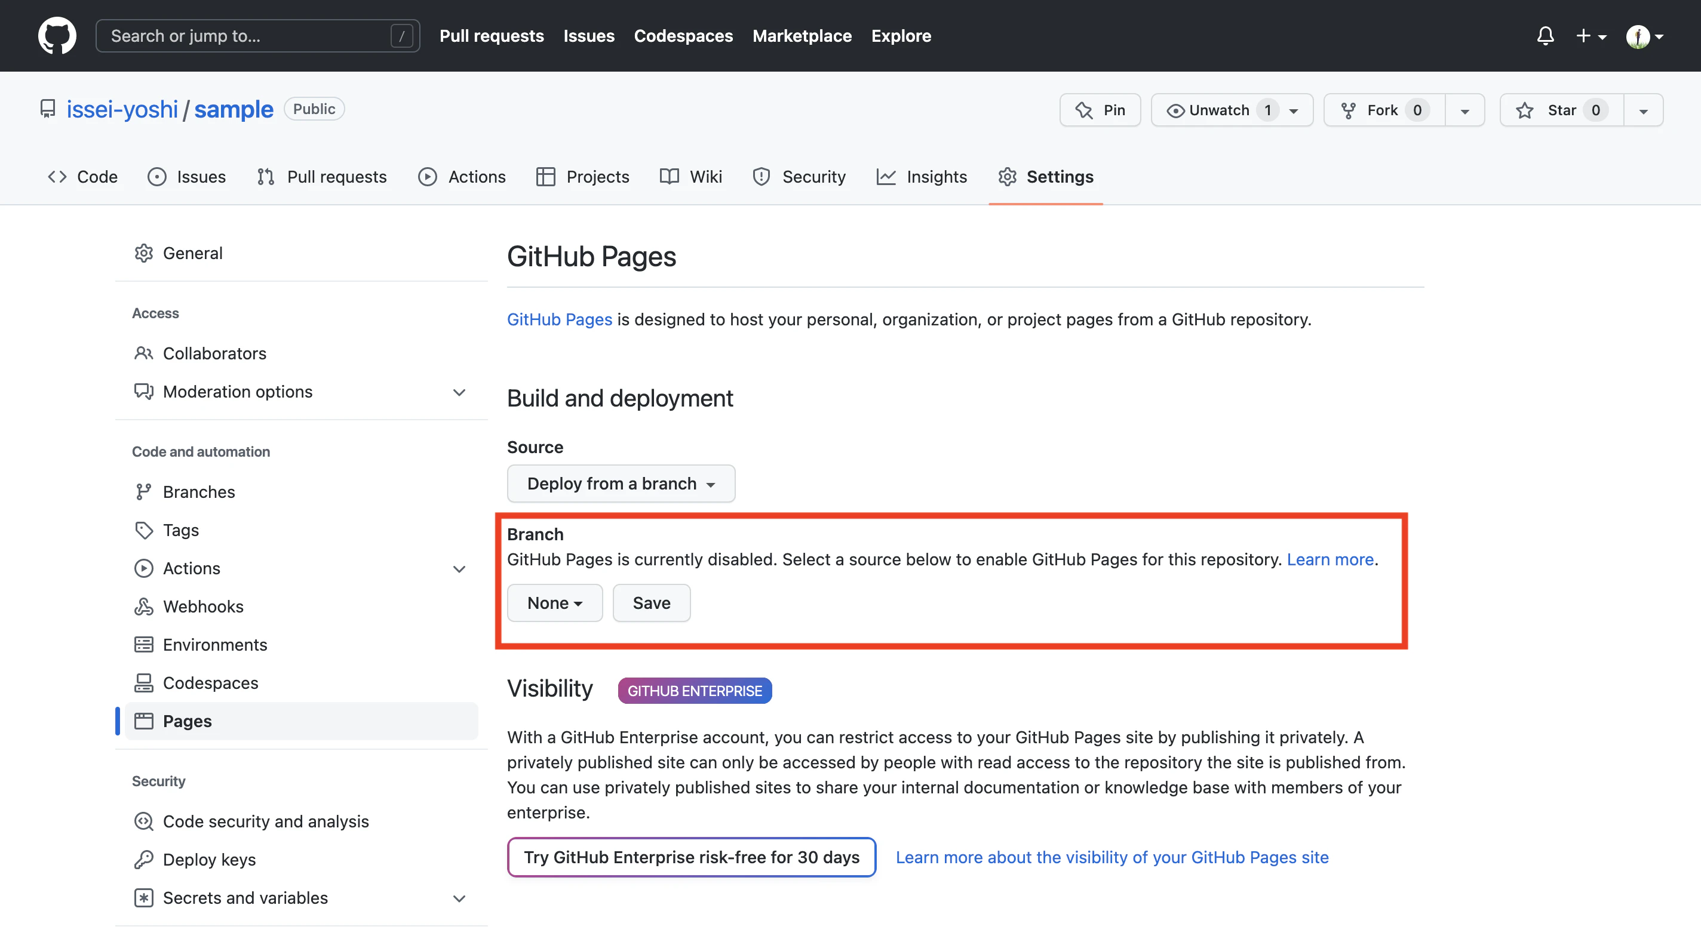The width and height of the screenshot is (1701, 942).
Task: Open the Environments settings page
Action: [x=214, y=644]
